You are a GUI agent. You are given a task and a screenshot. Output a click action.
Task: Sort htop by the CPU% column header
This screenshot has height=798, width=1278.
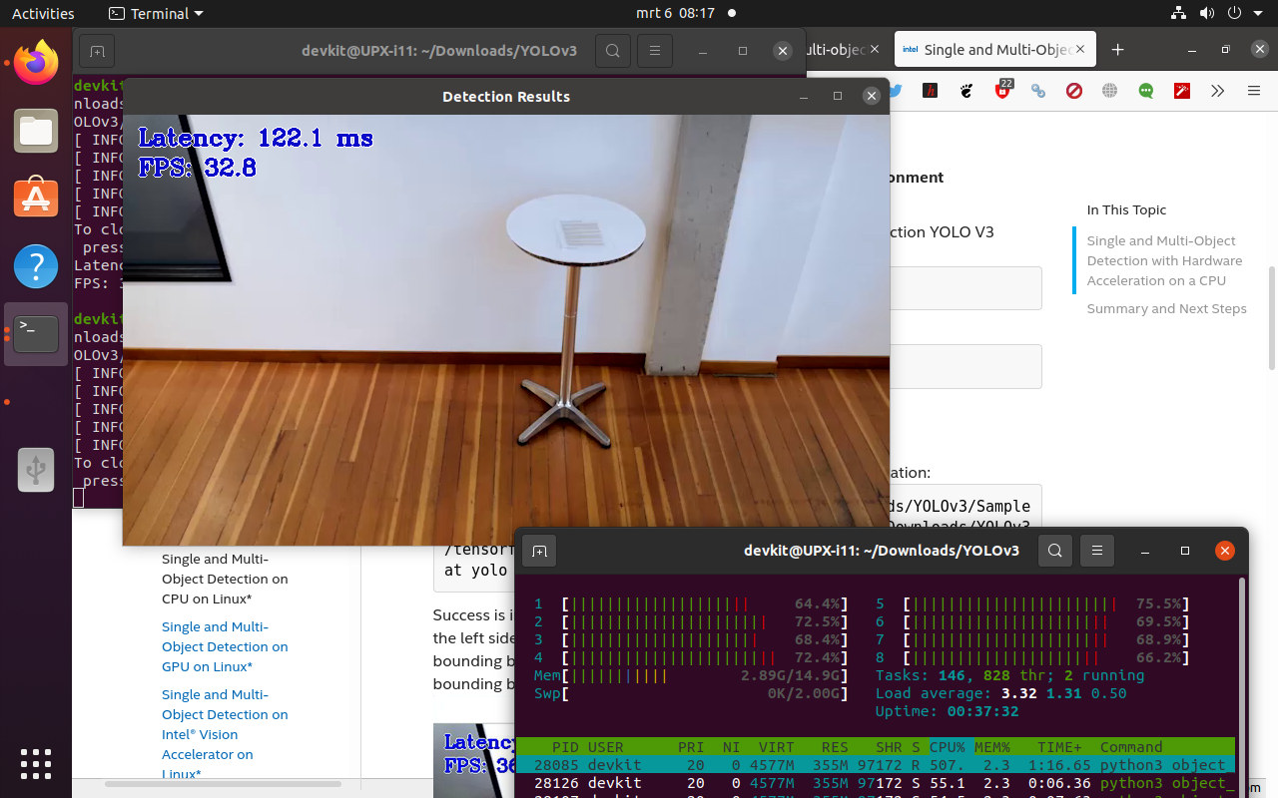[948, 746]
